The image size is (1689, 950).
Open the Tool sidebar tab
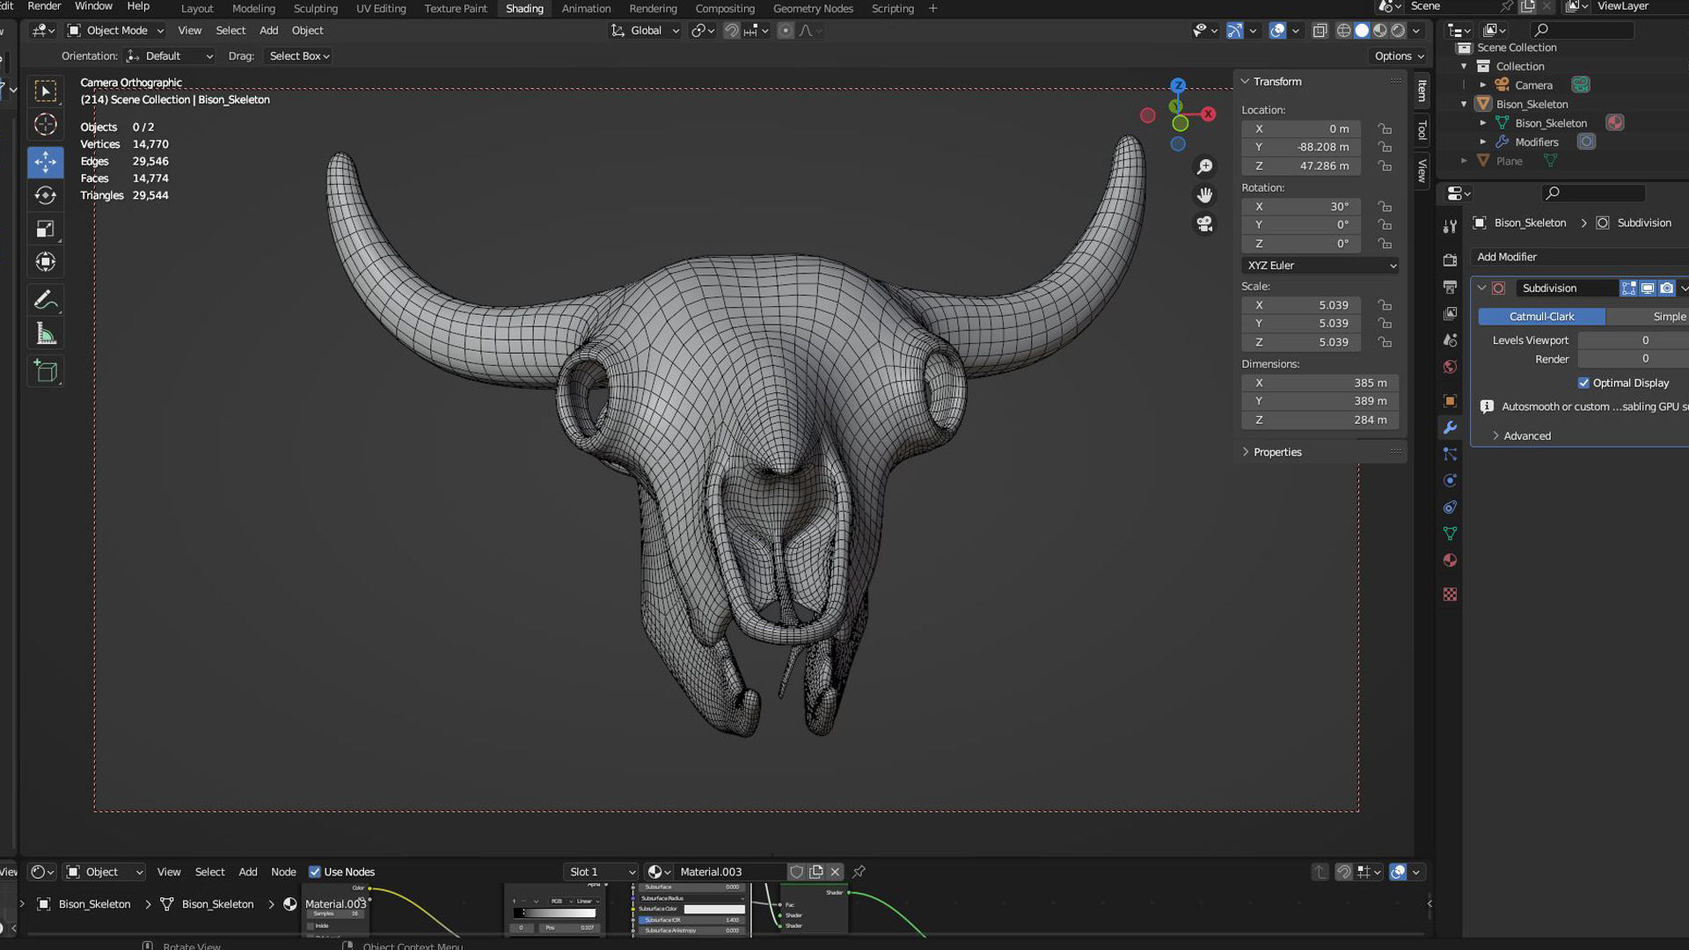1422,130
